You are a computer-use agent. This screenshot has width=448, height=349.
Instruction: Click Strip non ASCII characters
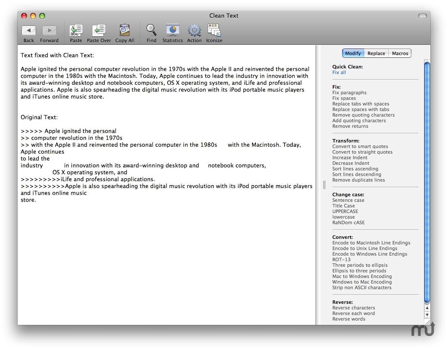click(362, 287)
